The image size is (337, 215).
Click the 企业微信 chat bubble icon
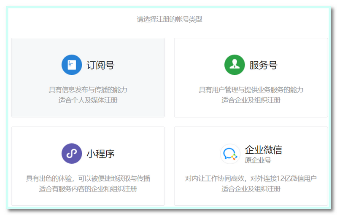230,154
